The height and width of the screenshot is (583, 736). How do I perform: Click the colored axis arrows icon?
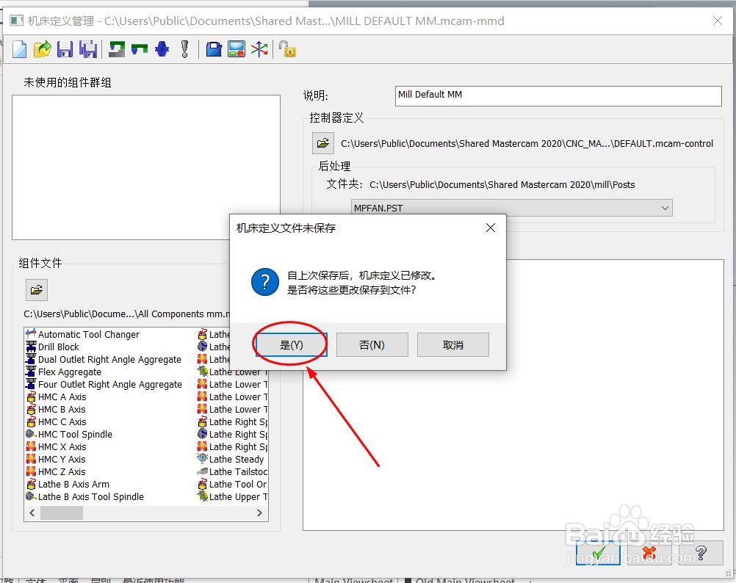click(x=259, y=49)
